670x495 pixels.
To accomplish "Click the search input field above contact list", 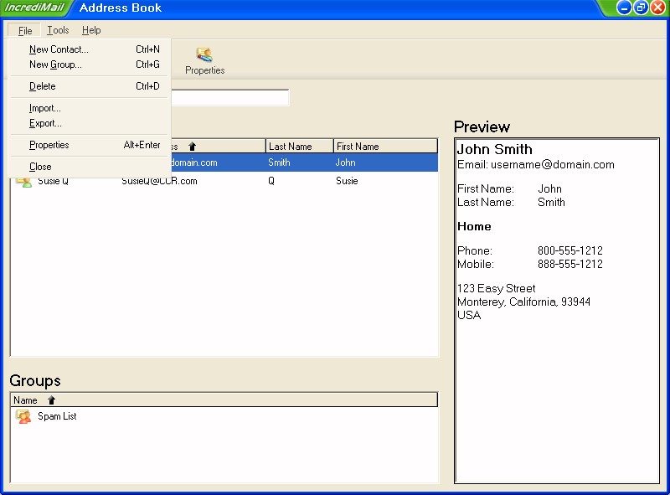I will [x=229, y=98].
